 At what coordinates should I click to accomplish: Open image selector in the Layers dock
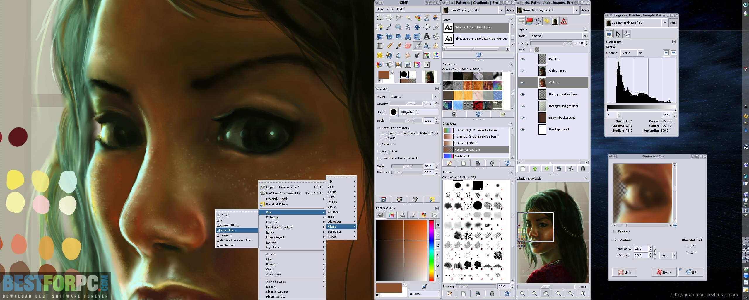(x=548, y=10)
